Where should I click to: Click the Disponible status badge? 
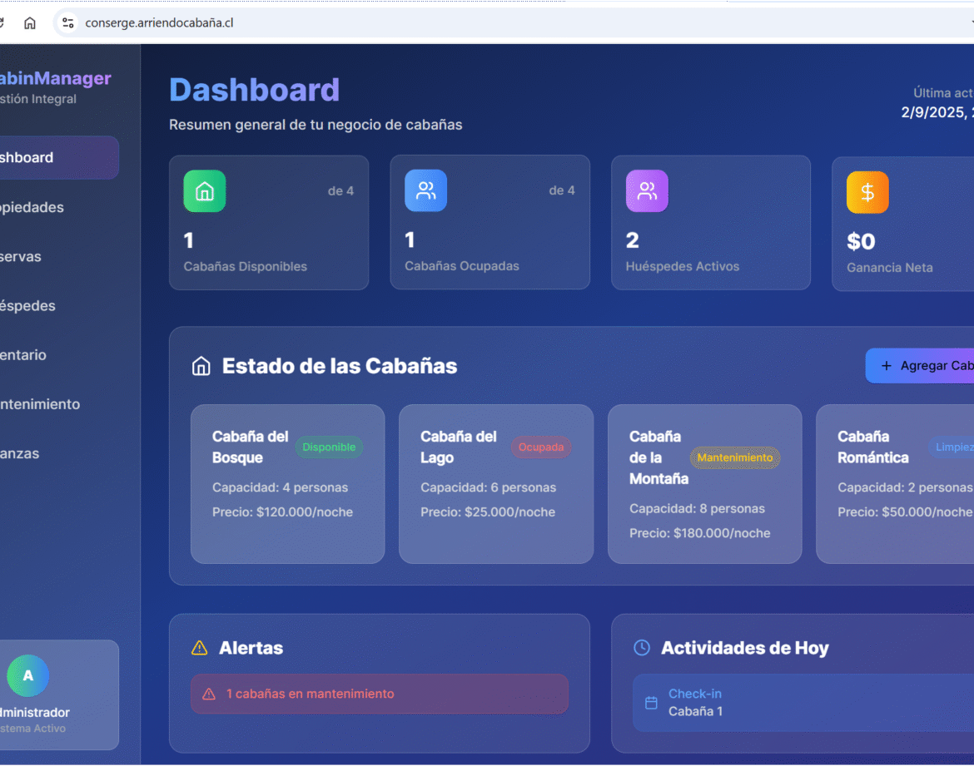tap(329, 447)
